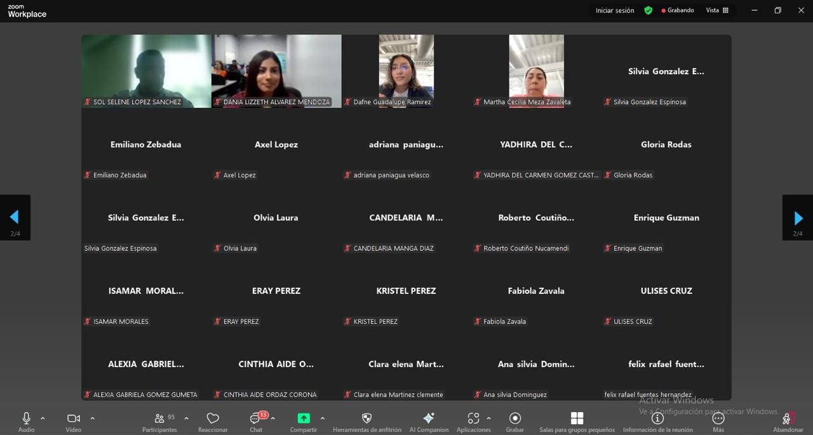Click the green Compartir share screen icon

point(304,418)
